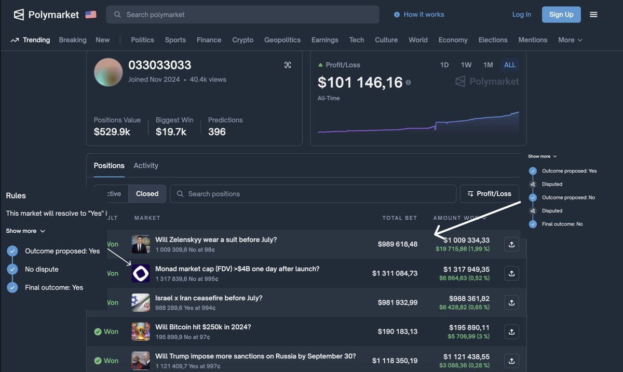Click the Trending arrow icon
The height and width of the screenshot is (372, 623).
(15, 40)
